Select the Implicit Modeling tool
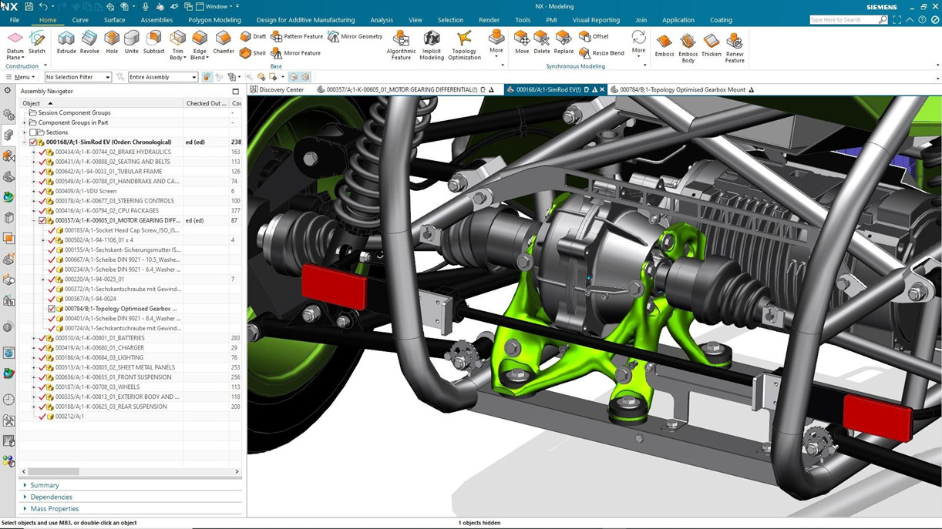The height and width of the screenshot is (529, 942). 431,45
